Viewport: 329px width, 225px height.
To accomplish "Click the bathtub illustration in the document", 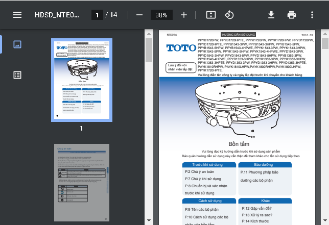I will (x=238, y=108).
